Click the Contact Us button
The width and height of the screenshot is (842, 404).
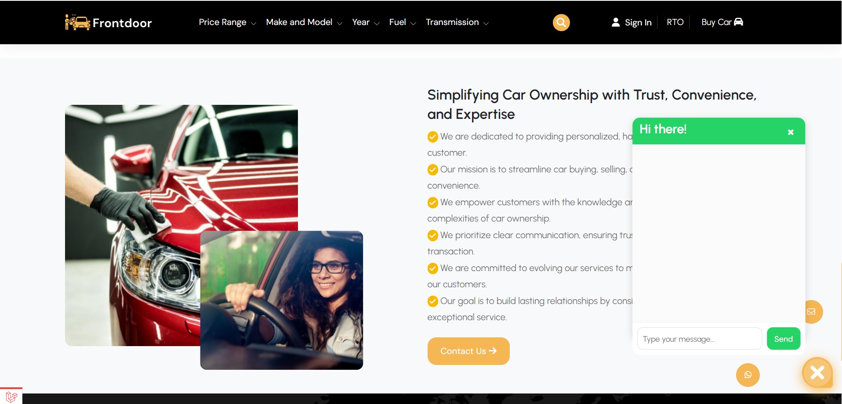pos(468,351)
